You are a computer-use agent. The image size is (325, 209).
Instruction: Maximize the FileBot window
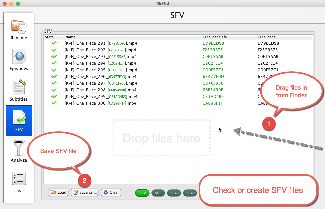(x=18, y=4)
